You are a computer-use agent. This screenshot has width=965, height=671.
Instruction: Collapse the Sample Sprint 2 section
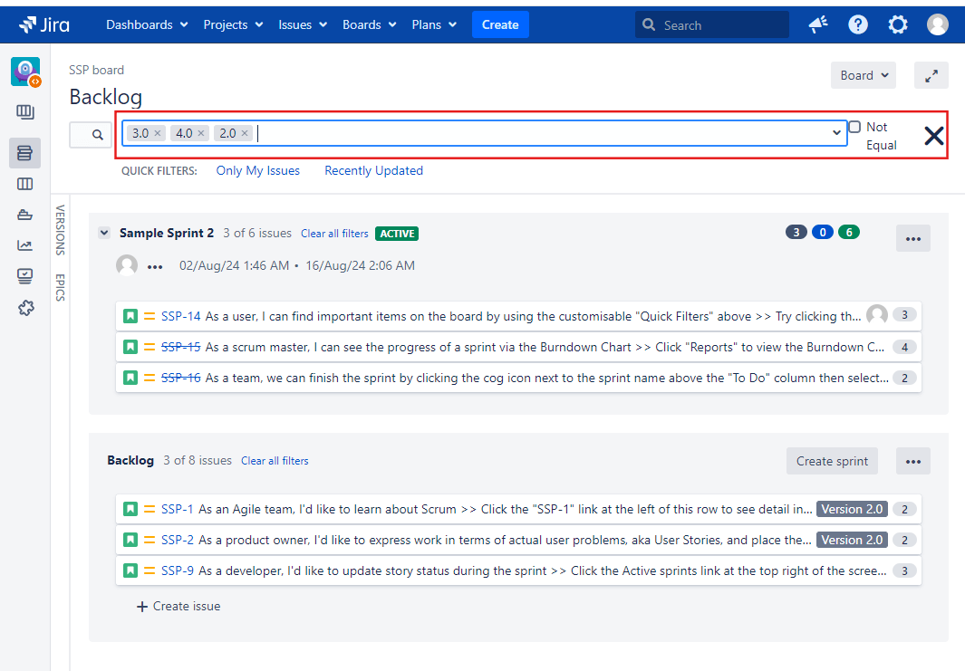[104, 234]
